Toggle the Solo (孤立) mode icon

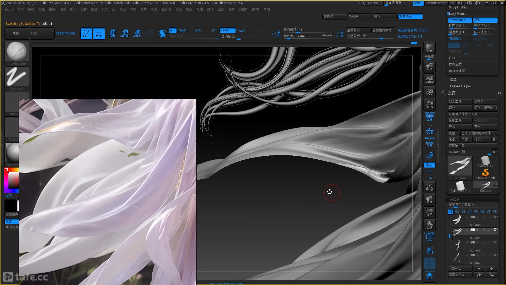click(x=429, y=275)
